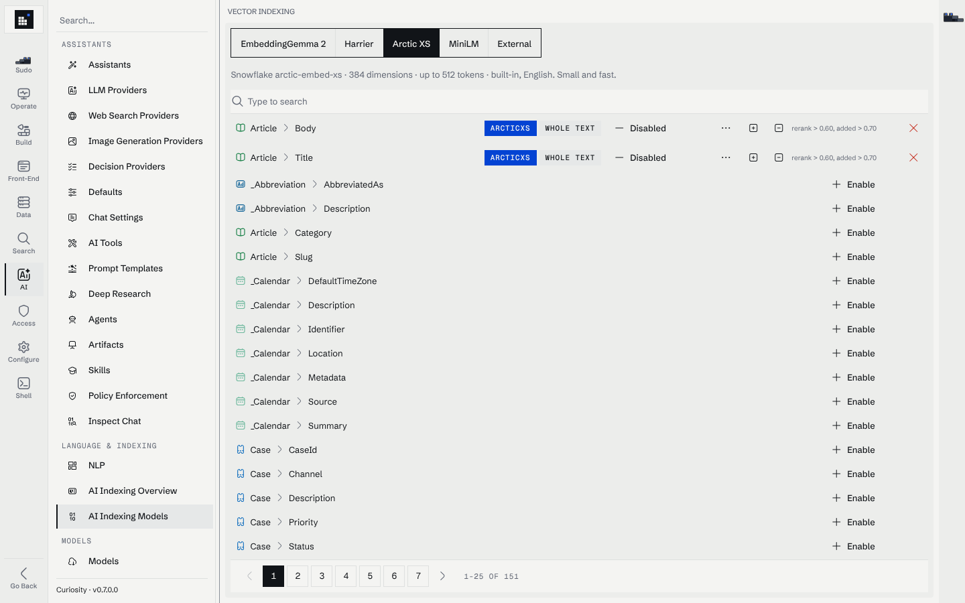Switch to the MiniLM tab

[464, 44]
